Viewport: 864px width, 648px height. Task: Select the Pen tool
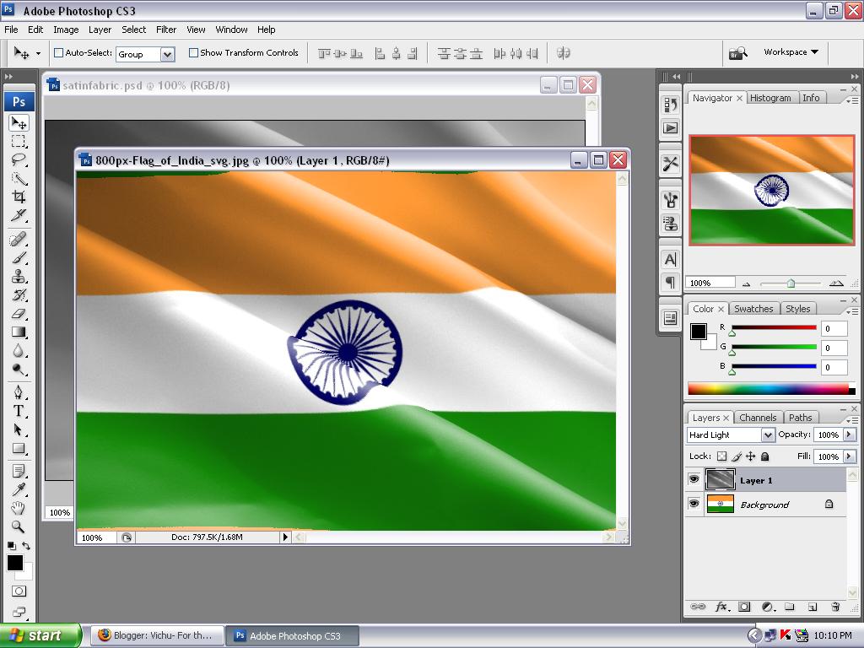[x=19, y=392]
